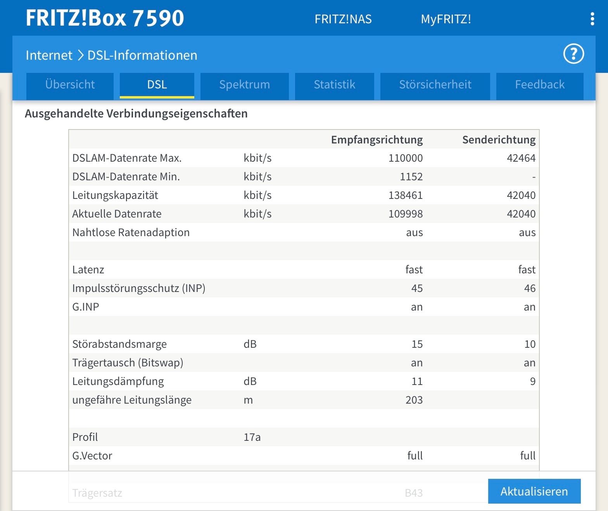Click the value 109998
This screenshot has width=608, height=511.
click(406, 214)
